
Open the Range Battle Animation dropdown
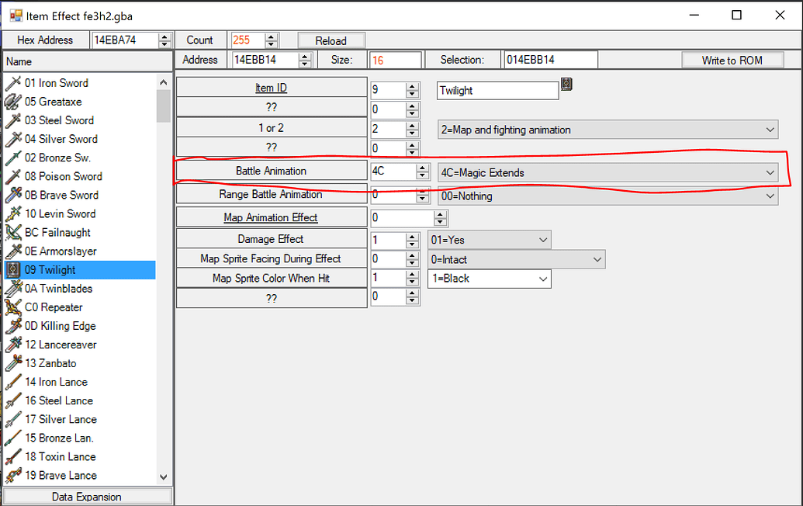click(x=772, y=196)
